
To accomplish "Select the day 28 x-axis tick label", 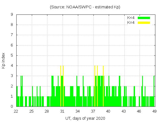I will [x=47, y=111].
